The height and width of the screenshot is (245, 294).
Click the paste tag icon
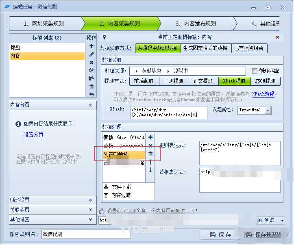coord(91,78)
